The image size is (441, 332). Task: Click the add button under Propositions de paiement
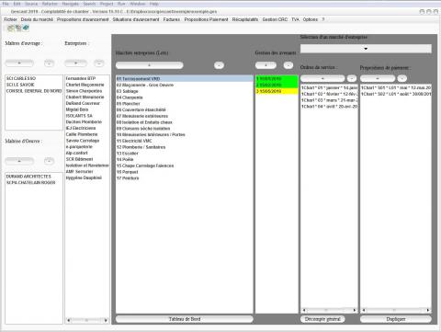click(378, 78)
